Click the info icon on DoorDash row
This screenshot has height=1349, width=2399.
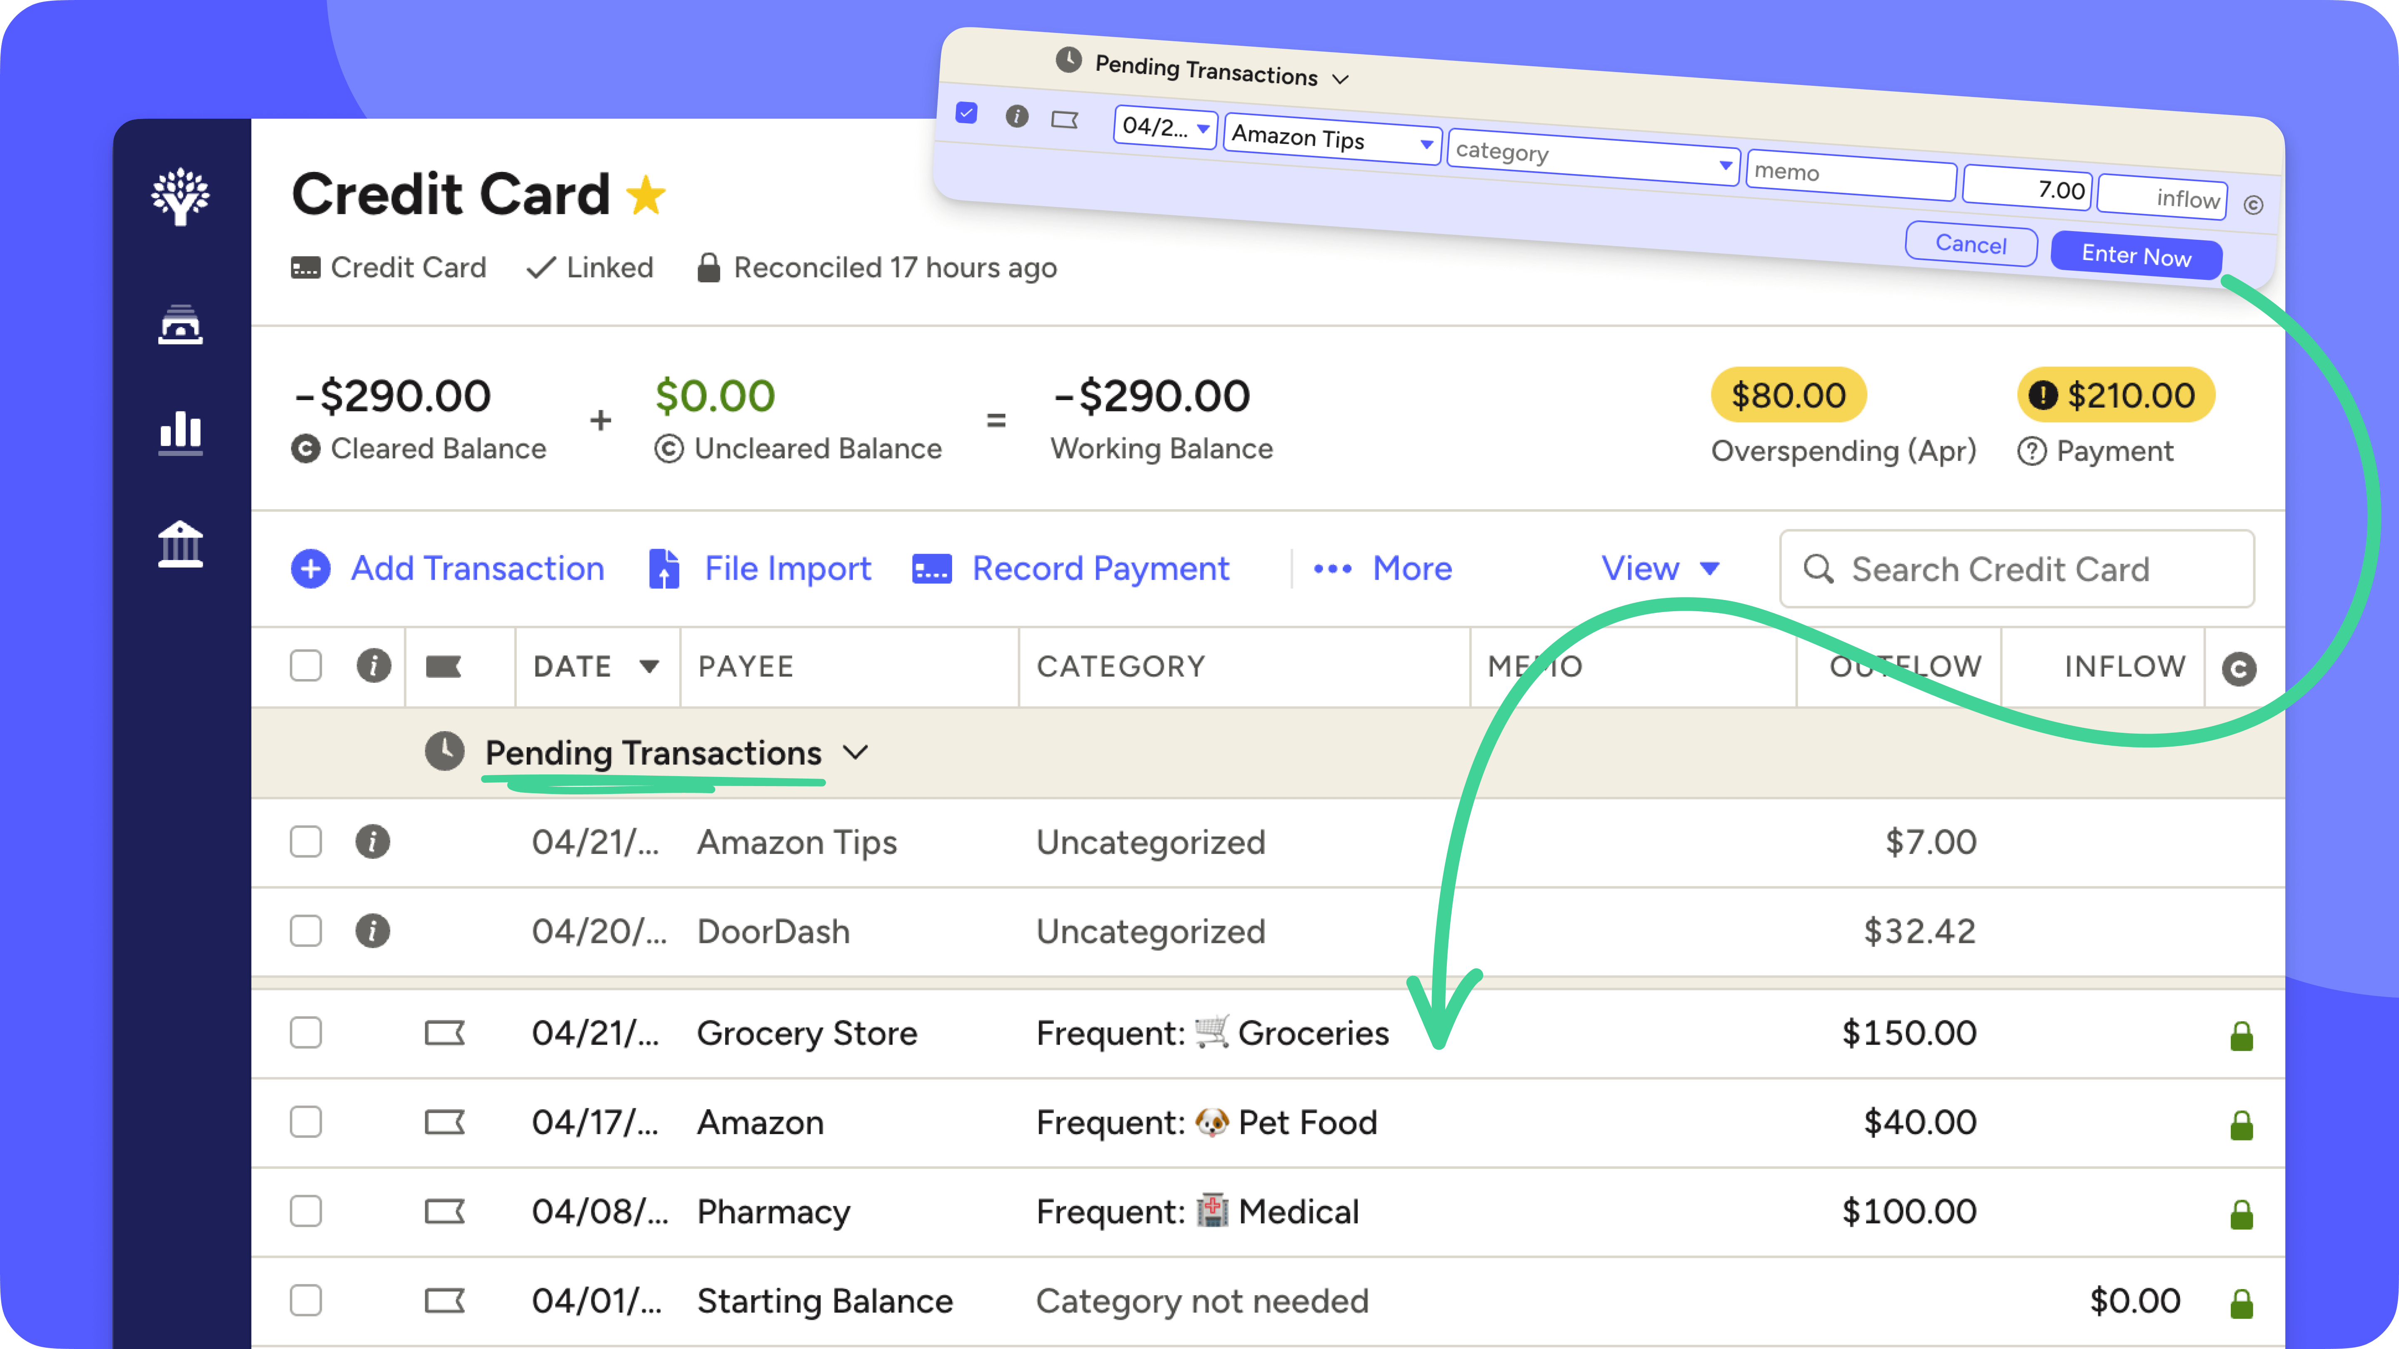pos(372,931)
